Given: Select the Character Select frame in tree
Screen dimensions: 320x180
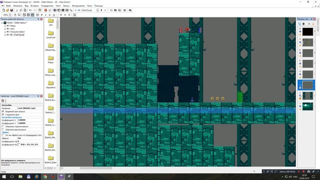Looking at the screenshot, I should tap(17, 32).
